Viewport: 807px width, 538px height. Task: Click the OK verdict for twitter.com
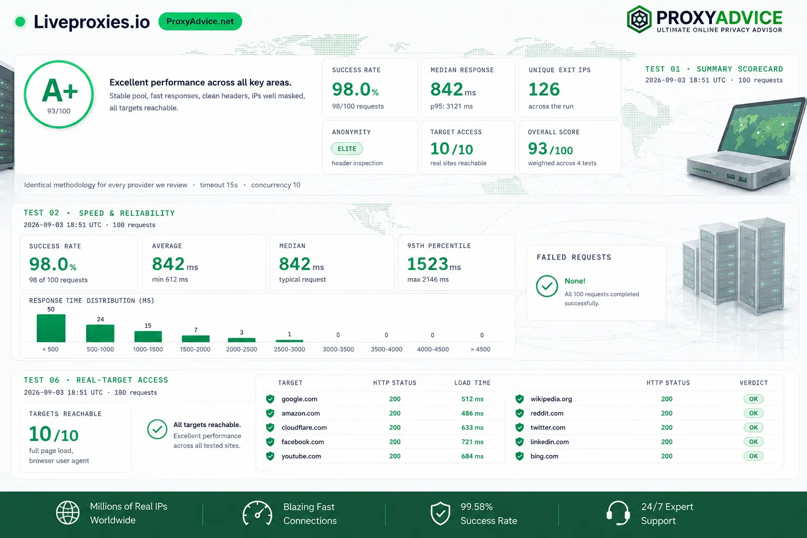(x=753, y=428)
